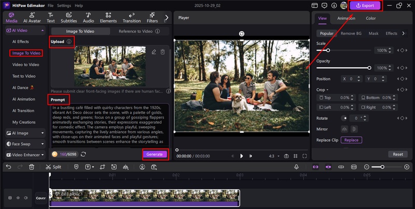Open the feedback message icon

[x=324, y=6]
